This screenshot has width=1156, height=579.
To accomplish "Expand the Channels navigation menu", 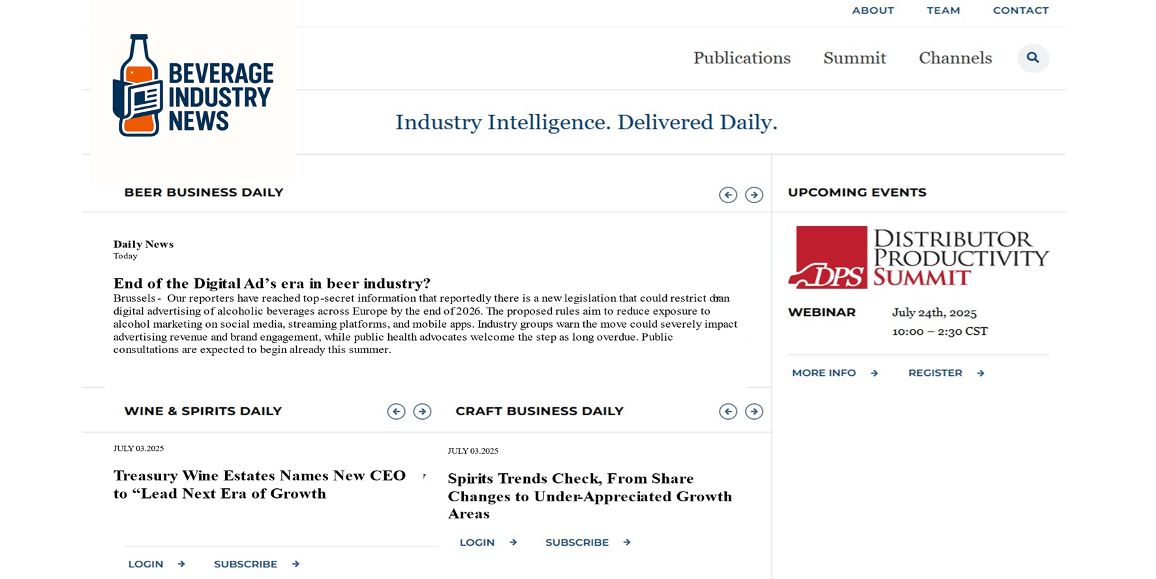I will (x=955, y=58).
